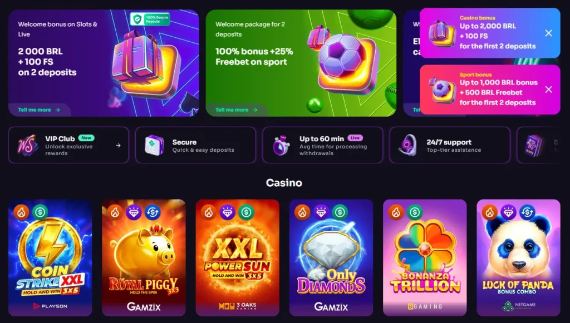570x323 pixels.
Task: Click the blue cashback icon on Royal Piggy
Action: (153, 212)
